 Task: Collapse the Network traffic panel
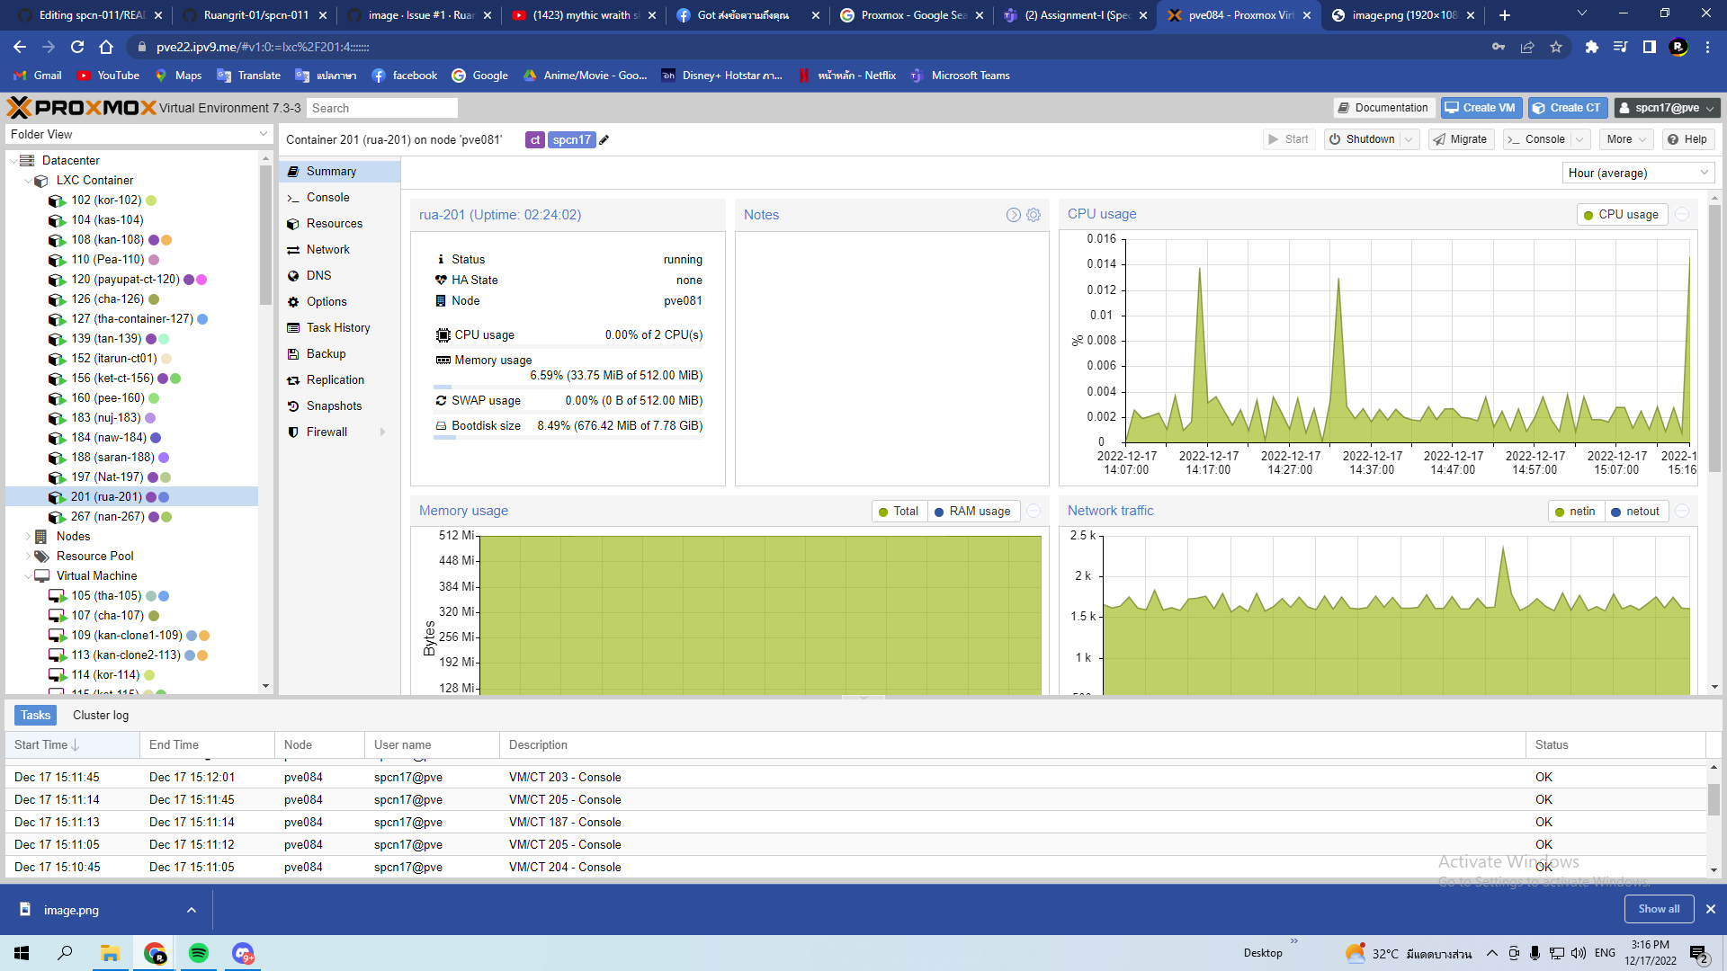pyautogui.click(x=1682, y=511)
